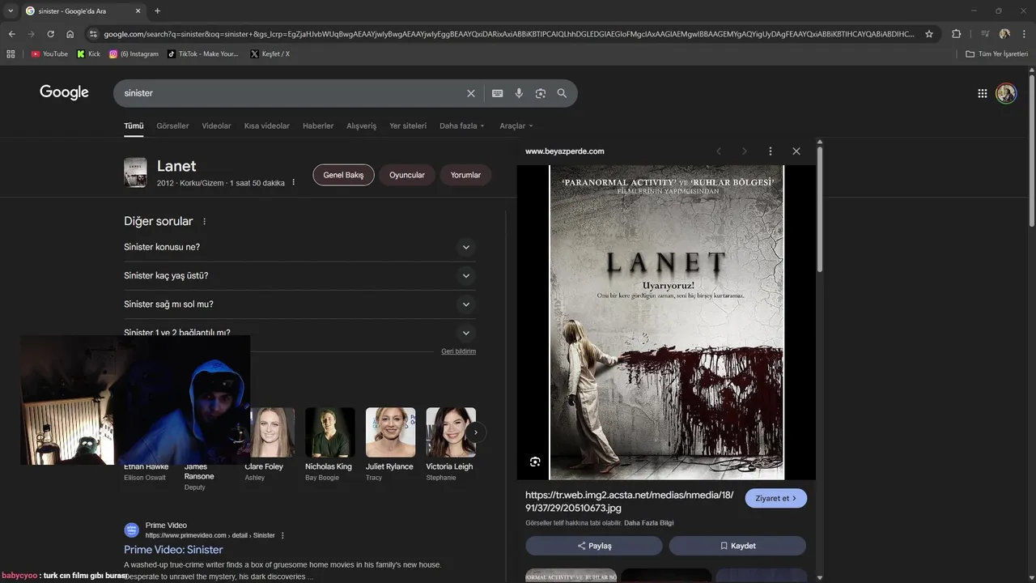This screenshot has height=583, width=1036.
Task: Click Lens icon on the Lanet poster
Action: 535,462
